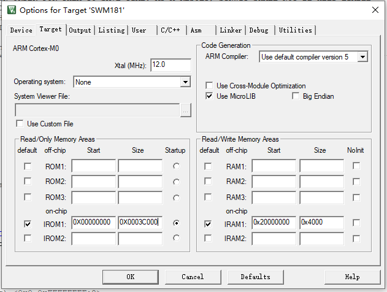387x292 pixels.
Task: Confirm settings with the OK button
Action: point(130,277)
